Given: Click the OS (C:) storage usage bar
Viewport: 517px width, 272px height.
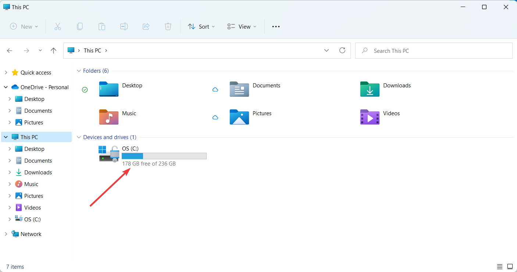Looking at the screenshot, I should point(164,156).
